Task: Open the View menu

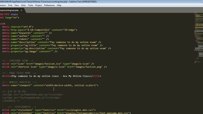Action: [16, 5]
